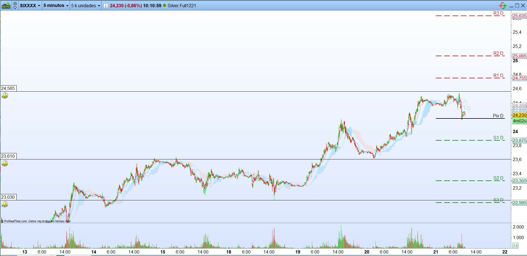Click date 22 on the time axis
527x256 pixels.
tap(505, 252)
